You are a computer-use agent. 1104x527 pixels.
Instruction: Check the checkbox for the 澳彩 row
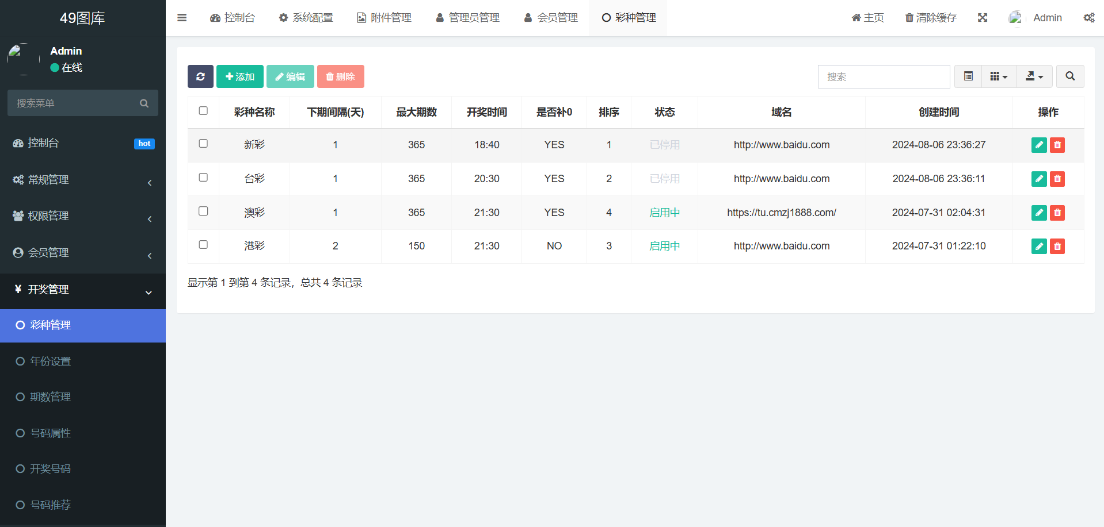[x=203, y=211]
